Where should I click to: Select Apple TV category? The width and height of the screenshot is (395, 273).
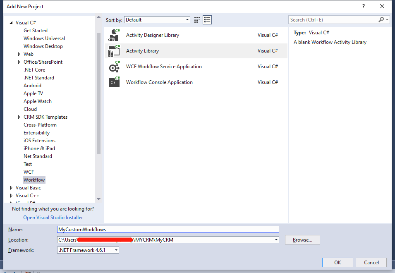click(33, 93)
